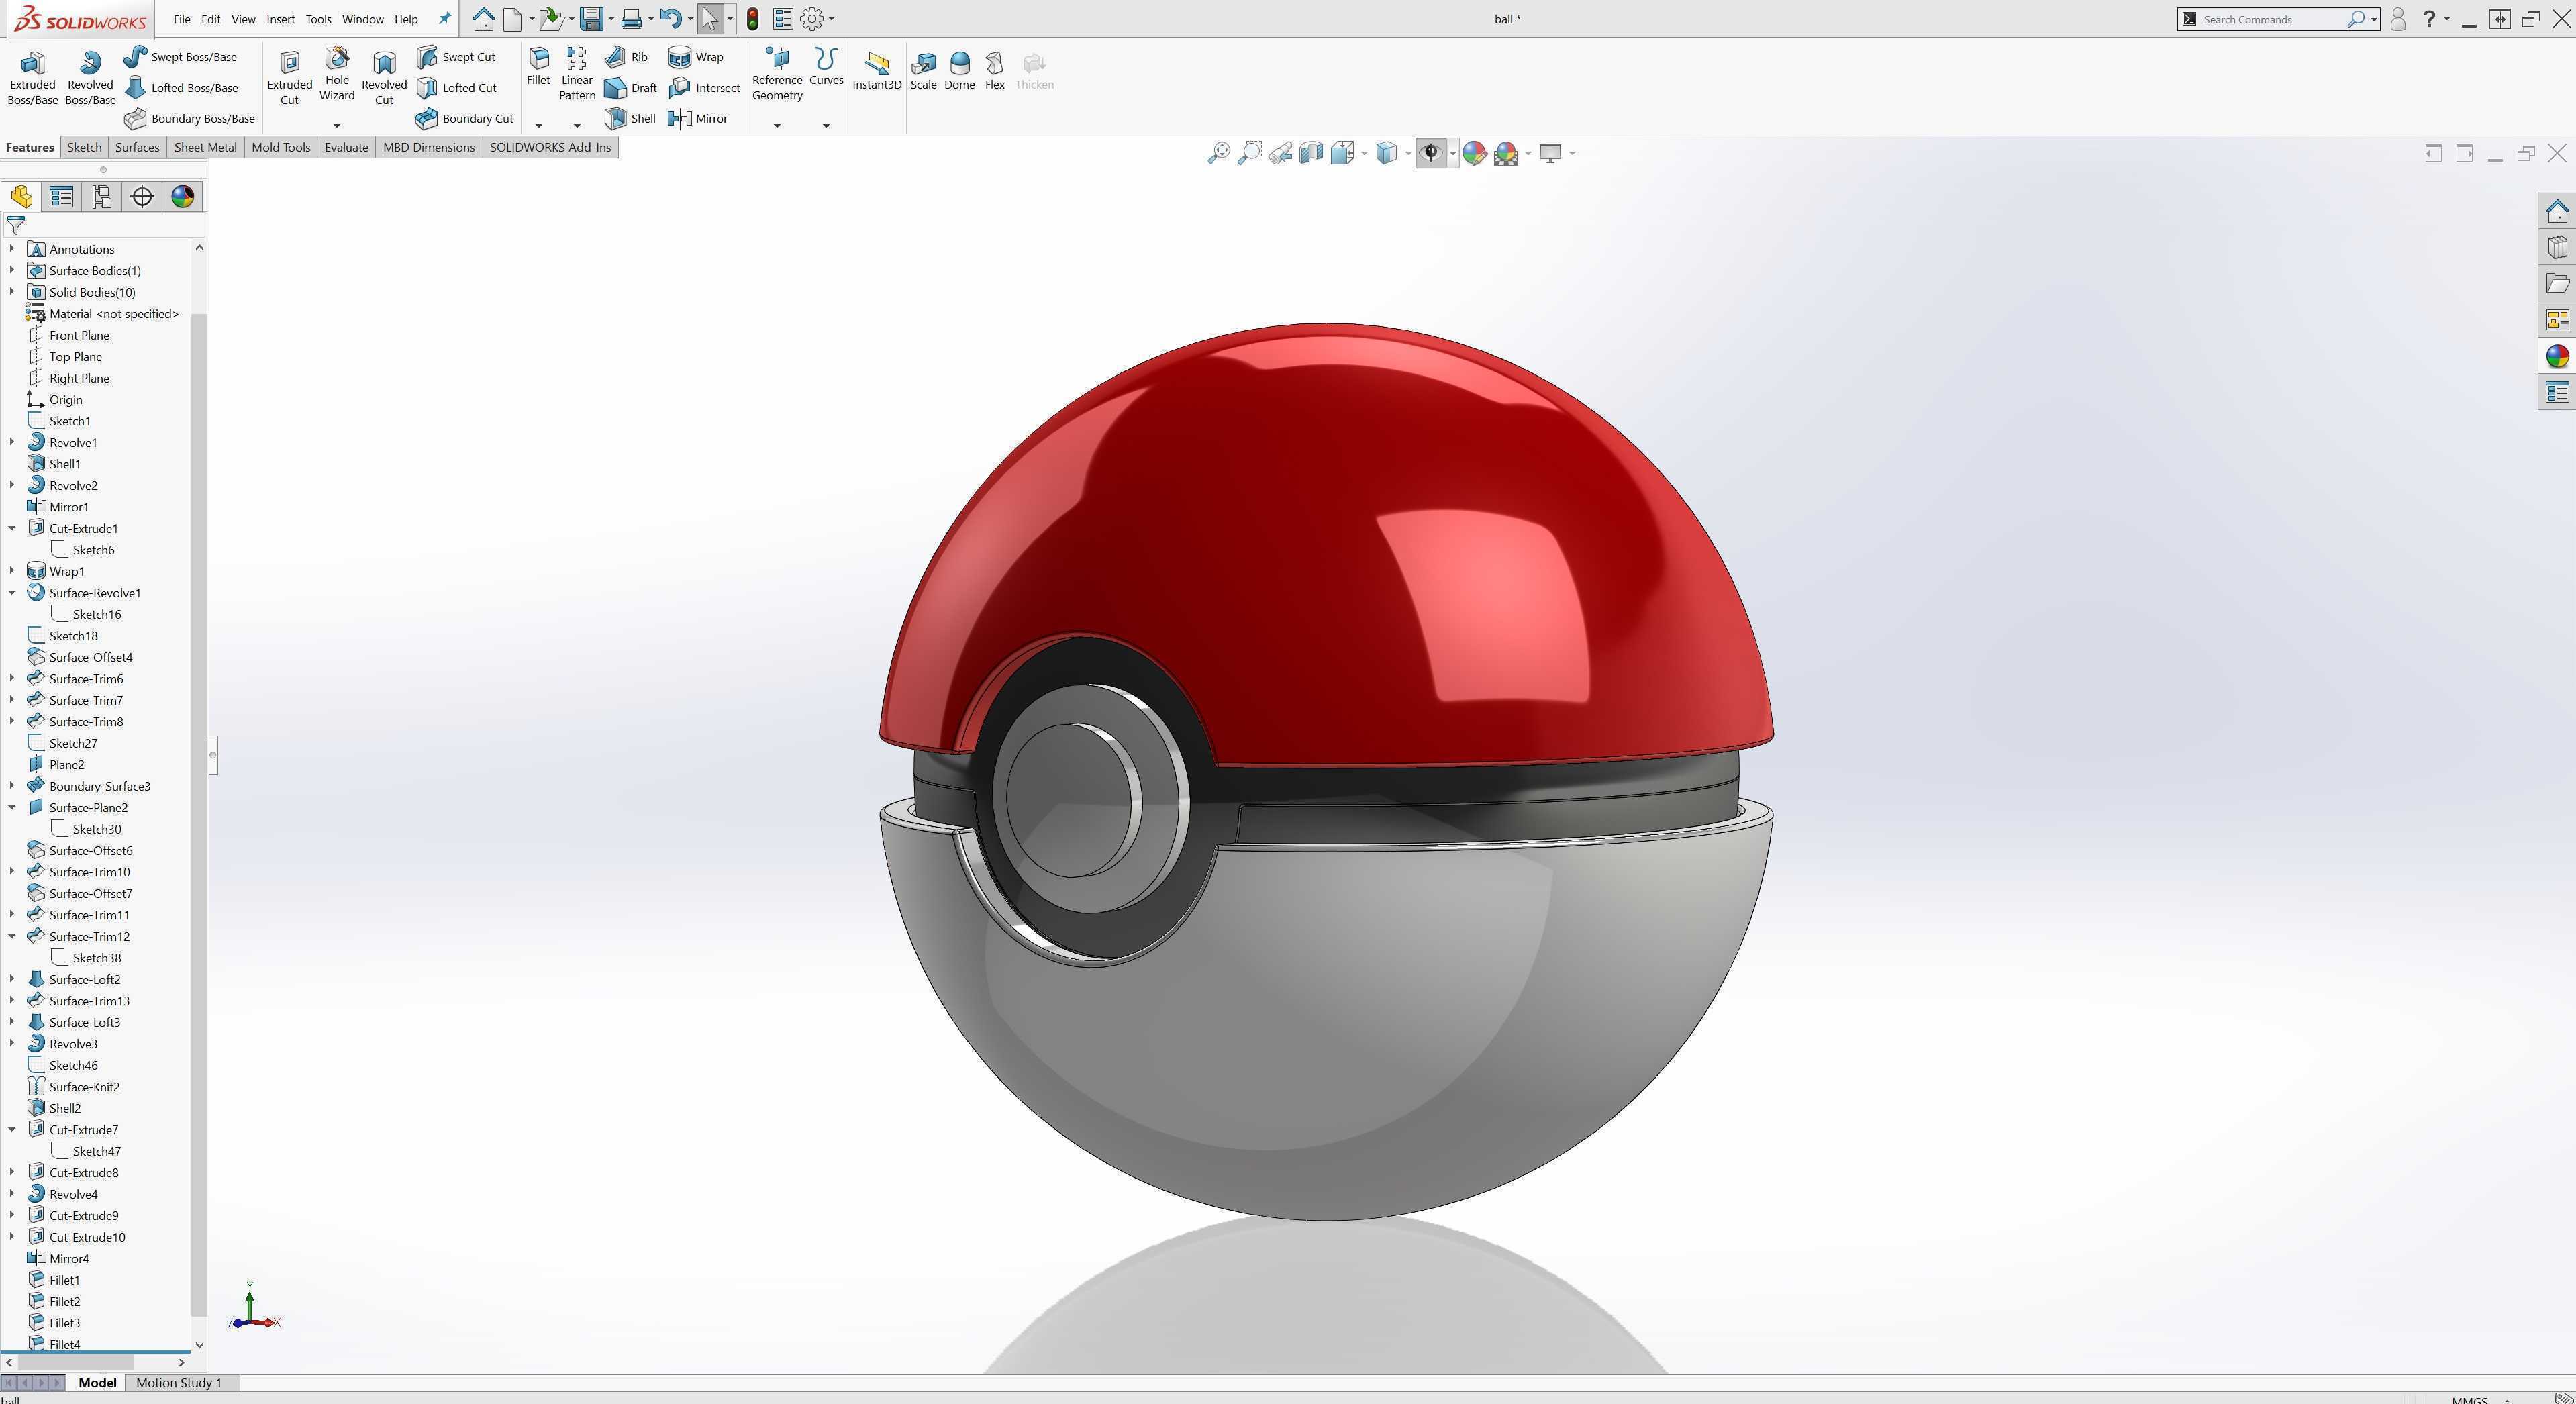This screenshot has height=1404, width=2576.
Task: Choose the Swept Boss/Base feature
Action: 180,57
